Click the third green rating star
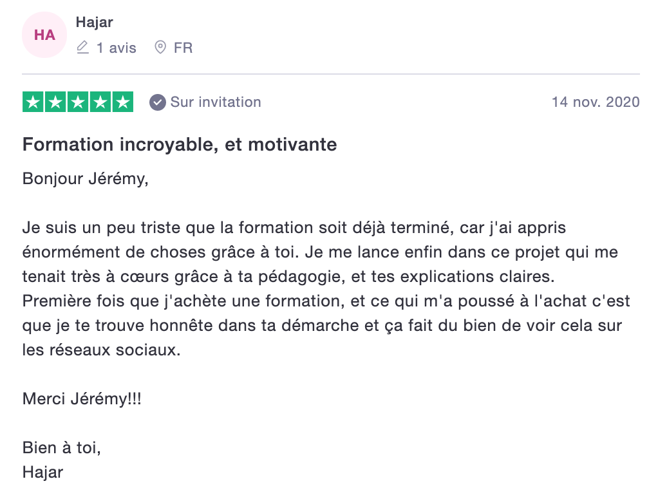The width and height of the screenshot is (658, 488). [78, 102]
